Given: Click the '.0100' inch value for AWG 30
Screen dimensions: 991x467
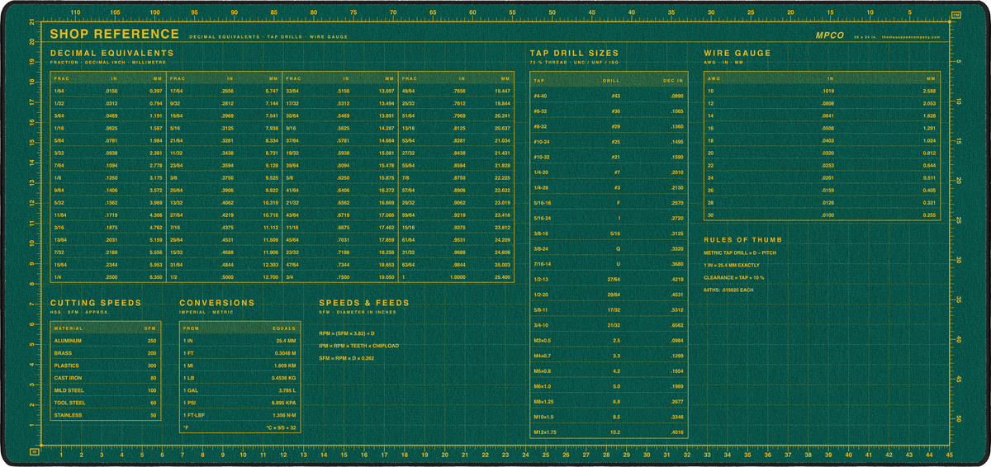Looking at the screenshot, I should 827,215.
